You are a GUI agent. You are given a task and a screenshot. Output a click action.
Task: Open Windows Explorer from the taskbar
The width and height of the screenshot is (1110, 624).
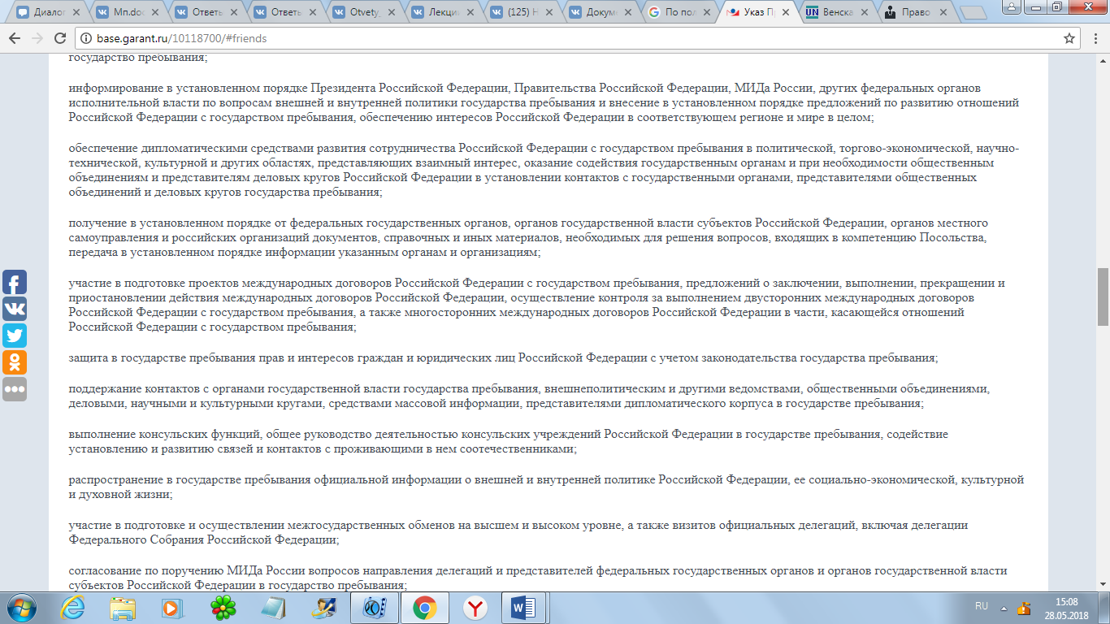coord(123,608)
